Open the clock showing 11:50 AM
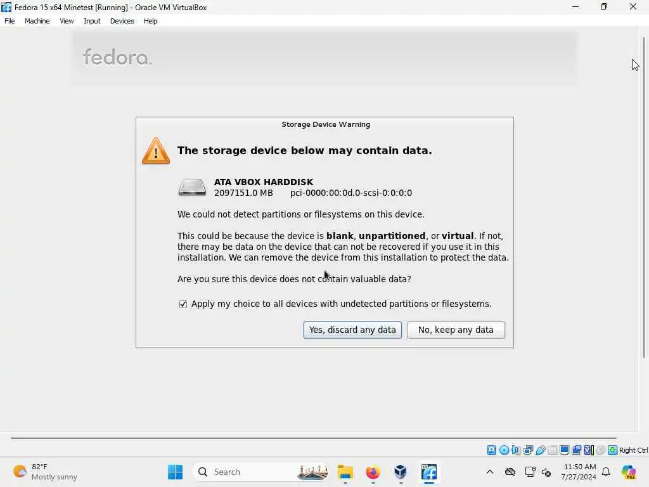The height and width of the screenshot is (487, 649). pos(579,472)
